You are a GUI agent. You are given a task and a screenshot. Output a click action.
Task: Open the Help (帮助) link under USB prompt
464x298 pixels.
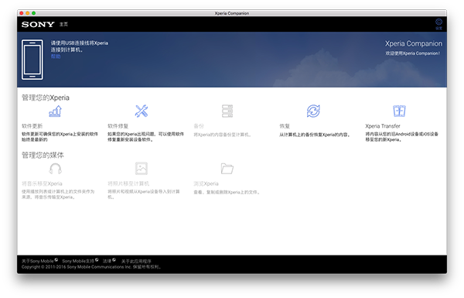pyautogui.click(x=56, y=57)
